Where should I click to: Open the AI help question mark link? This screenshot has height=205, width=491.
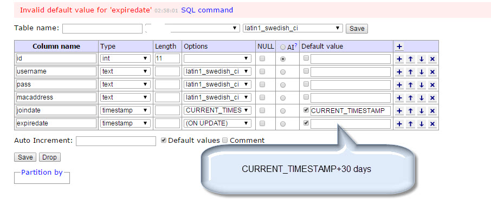pyautogui.click(x=295, y=45)
